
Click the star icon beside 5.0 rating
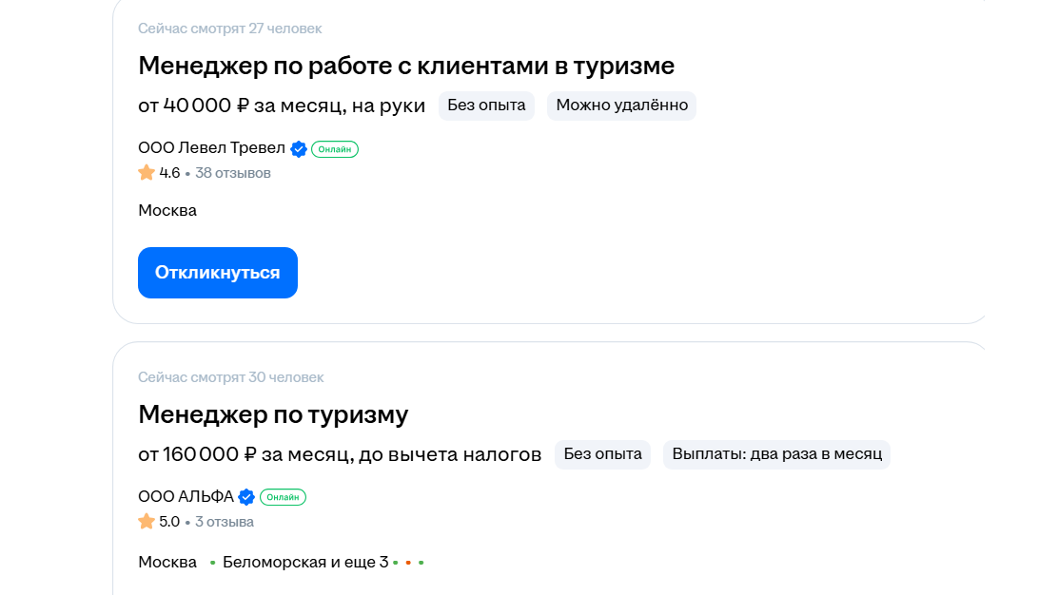pos(147,522)
